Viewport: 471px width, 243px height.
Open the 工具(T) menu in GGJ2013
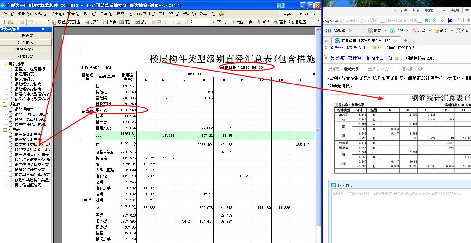click(x=106, y=14)
